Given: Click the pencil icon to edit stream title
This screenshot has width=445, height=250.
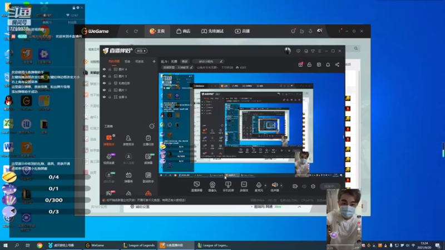Looking at the screenshot, I should [221, 61].
